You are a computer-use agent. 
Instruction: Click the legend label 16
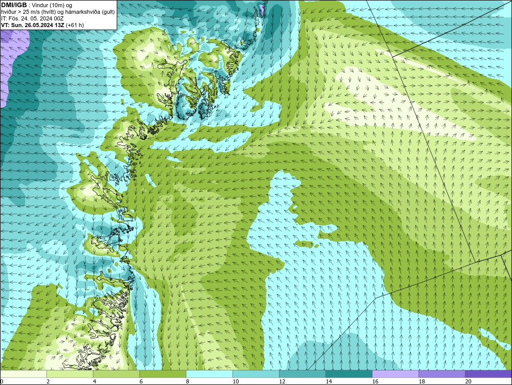point(375,381)
